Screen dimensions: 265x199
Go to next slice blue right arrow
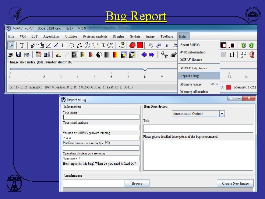pyautogui.click(x=152, y=55)
